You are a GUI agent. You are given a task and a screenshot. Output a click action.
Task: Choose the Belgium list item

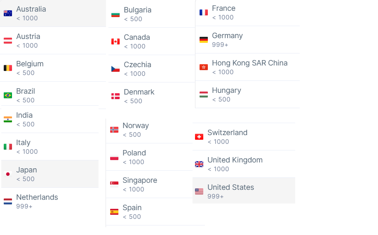click(53, 68)
